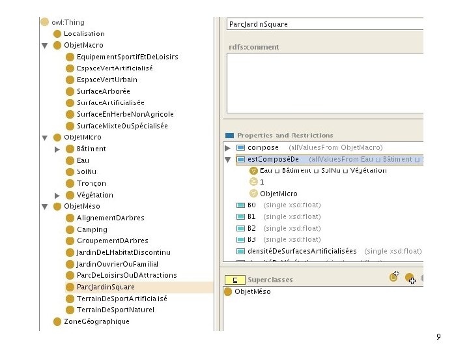Select the densitéDeSurfacesArtificialisées property

pos(329,251)
